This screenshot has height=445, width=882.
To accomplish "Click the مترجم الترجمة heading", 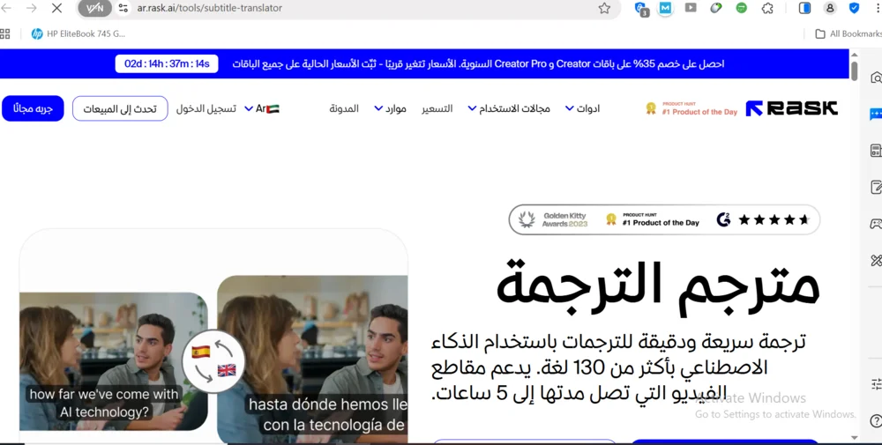I will pyautogui.click(x=658, y=286).
